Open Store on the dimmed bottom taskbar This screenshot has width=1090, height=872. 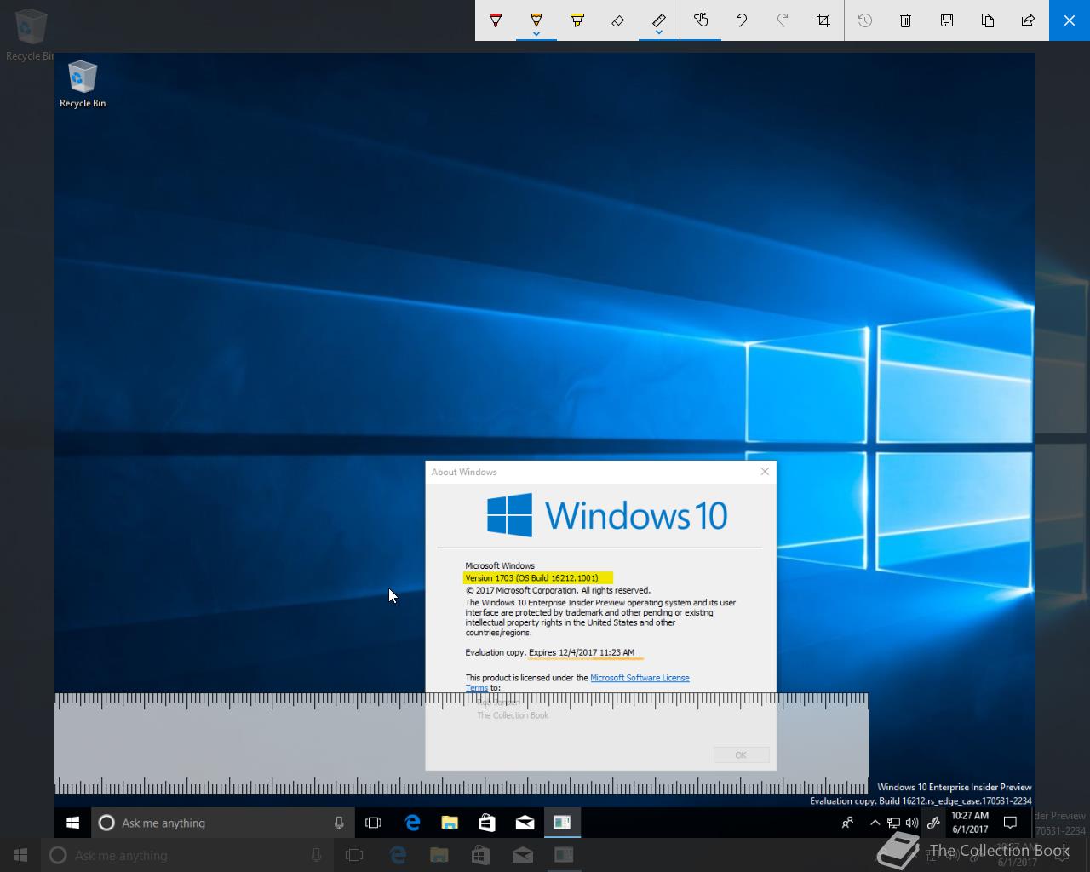pyautogui.click(x=481, y=855)
